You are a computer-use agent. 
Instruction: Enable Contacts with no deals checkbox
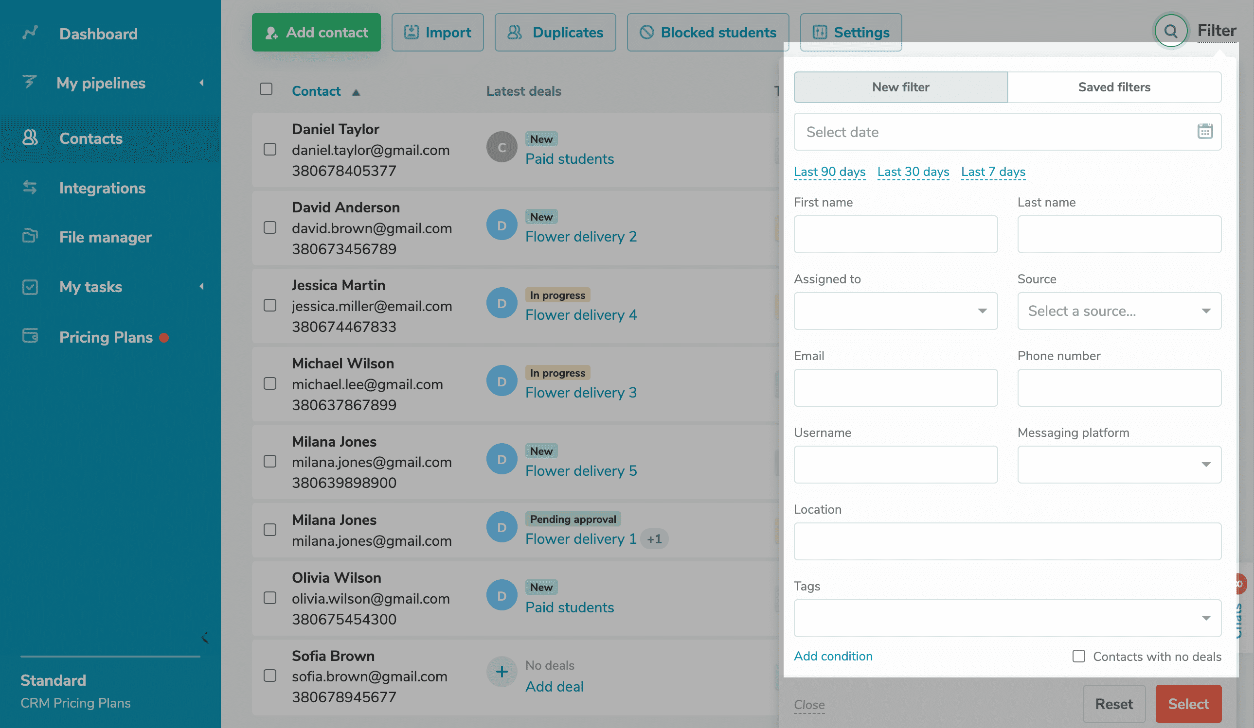pyautogui.click(x=1078, y=656)
